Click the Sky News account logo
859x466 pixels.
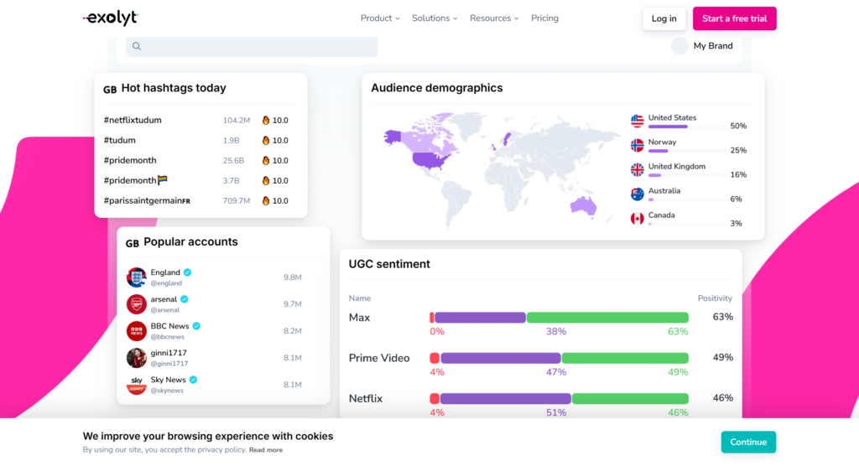136,385
